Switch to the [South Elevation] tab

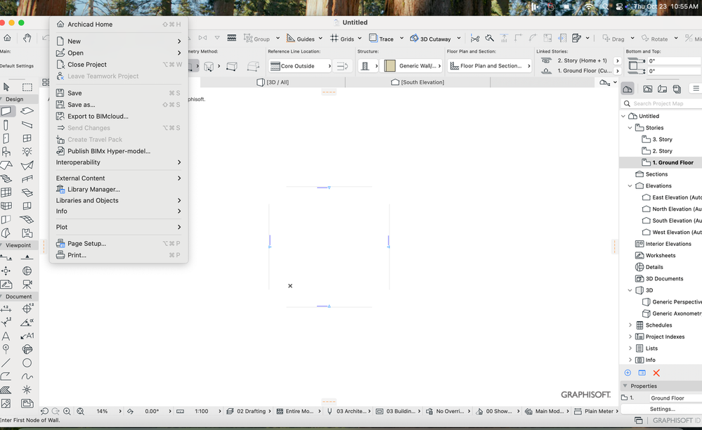click(x=417, y=82)
